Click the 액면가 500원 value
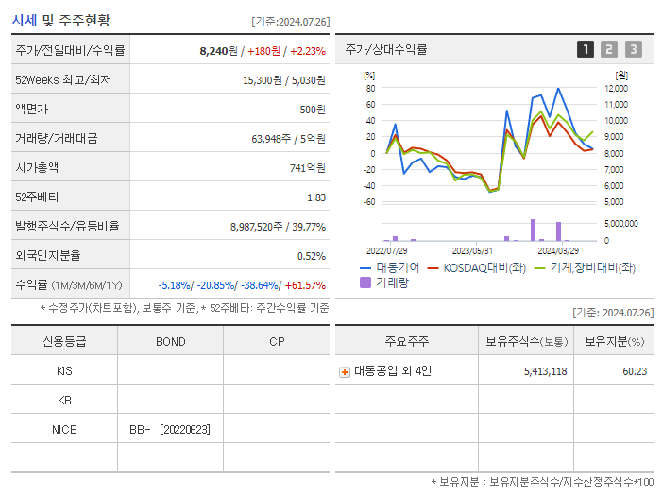Viewport: 663px width, 496px height. pyautogui.click(x=313, y=110)
